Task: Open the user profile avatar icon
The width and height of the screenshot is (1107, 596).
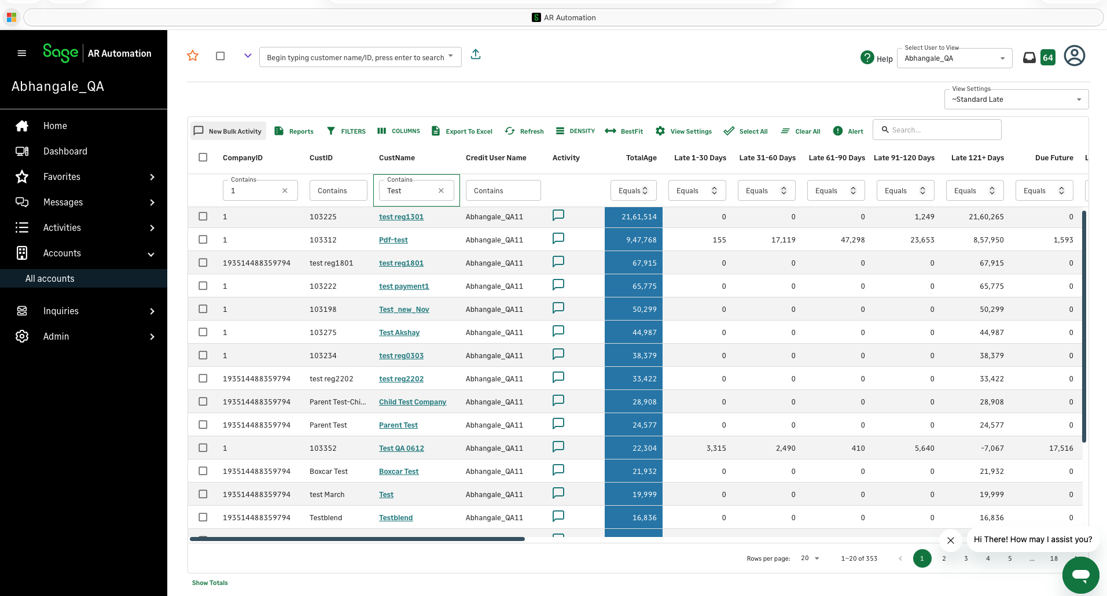Action: click(x=1074, y=56)
